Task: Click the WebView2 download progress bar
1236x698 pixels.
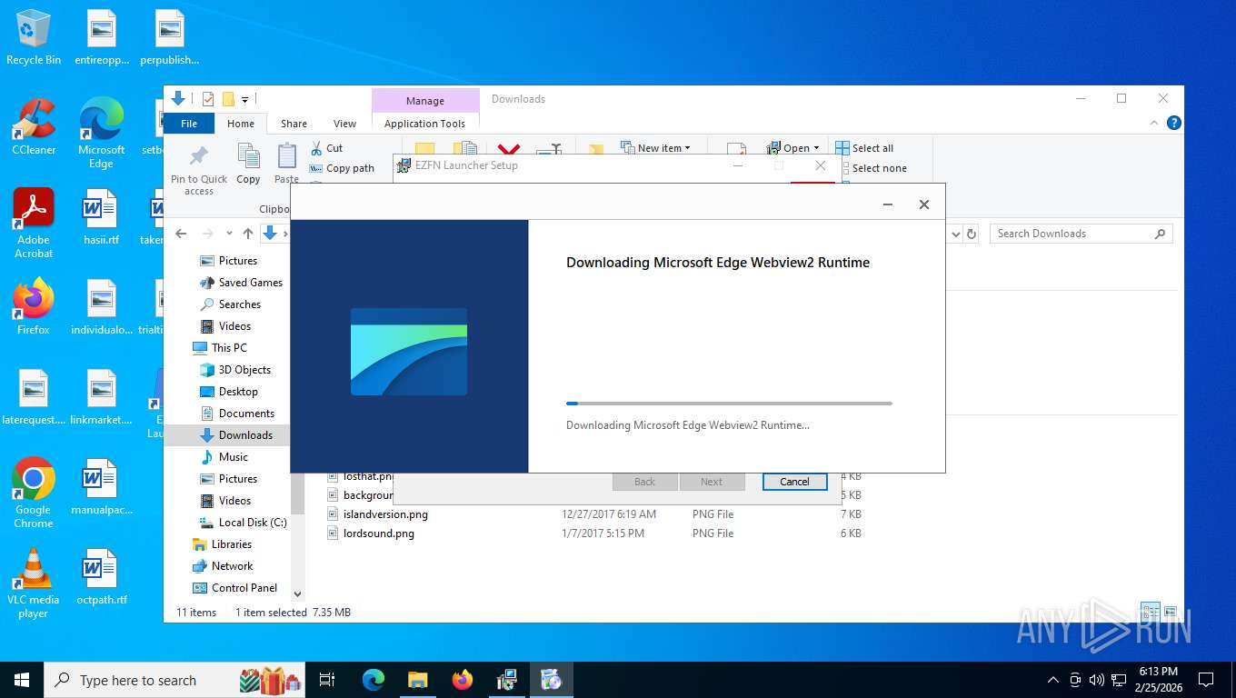Action: pyautogui.click(x=729, y=404)
